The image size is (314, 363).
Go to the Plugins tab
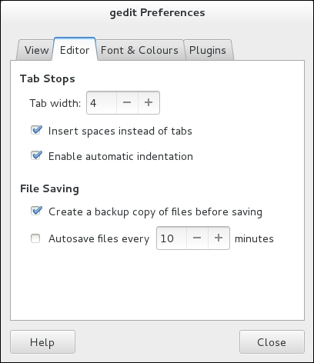208,50
